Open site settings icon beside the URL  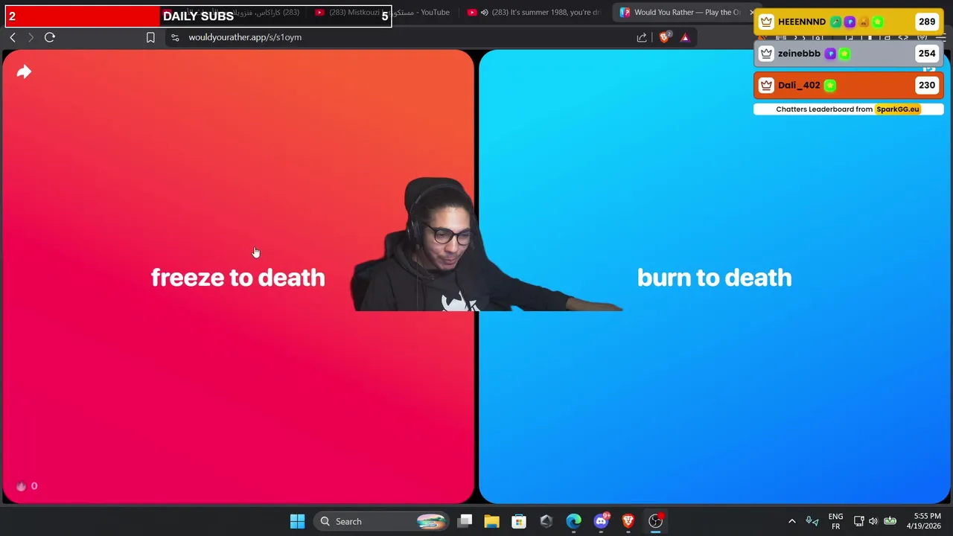tap(175, 37)
